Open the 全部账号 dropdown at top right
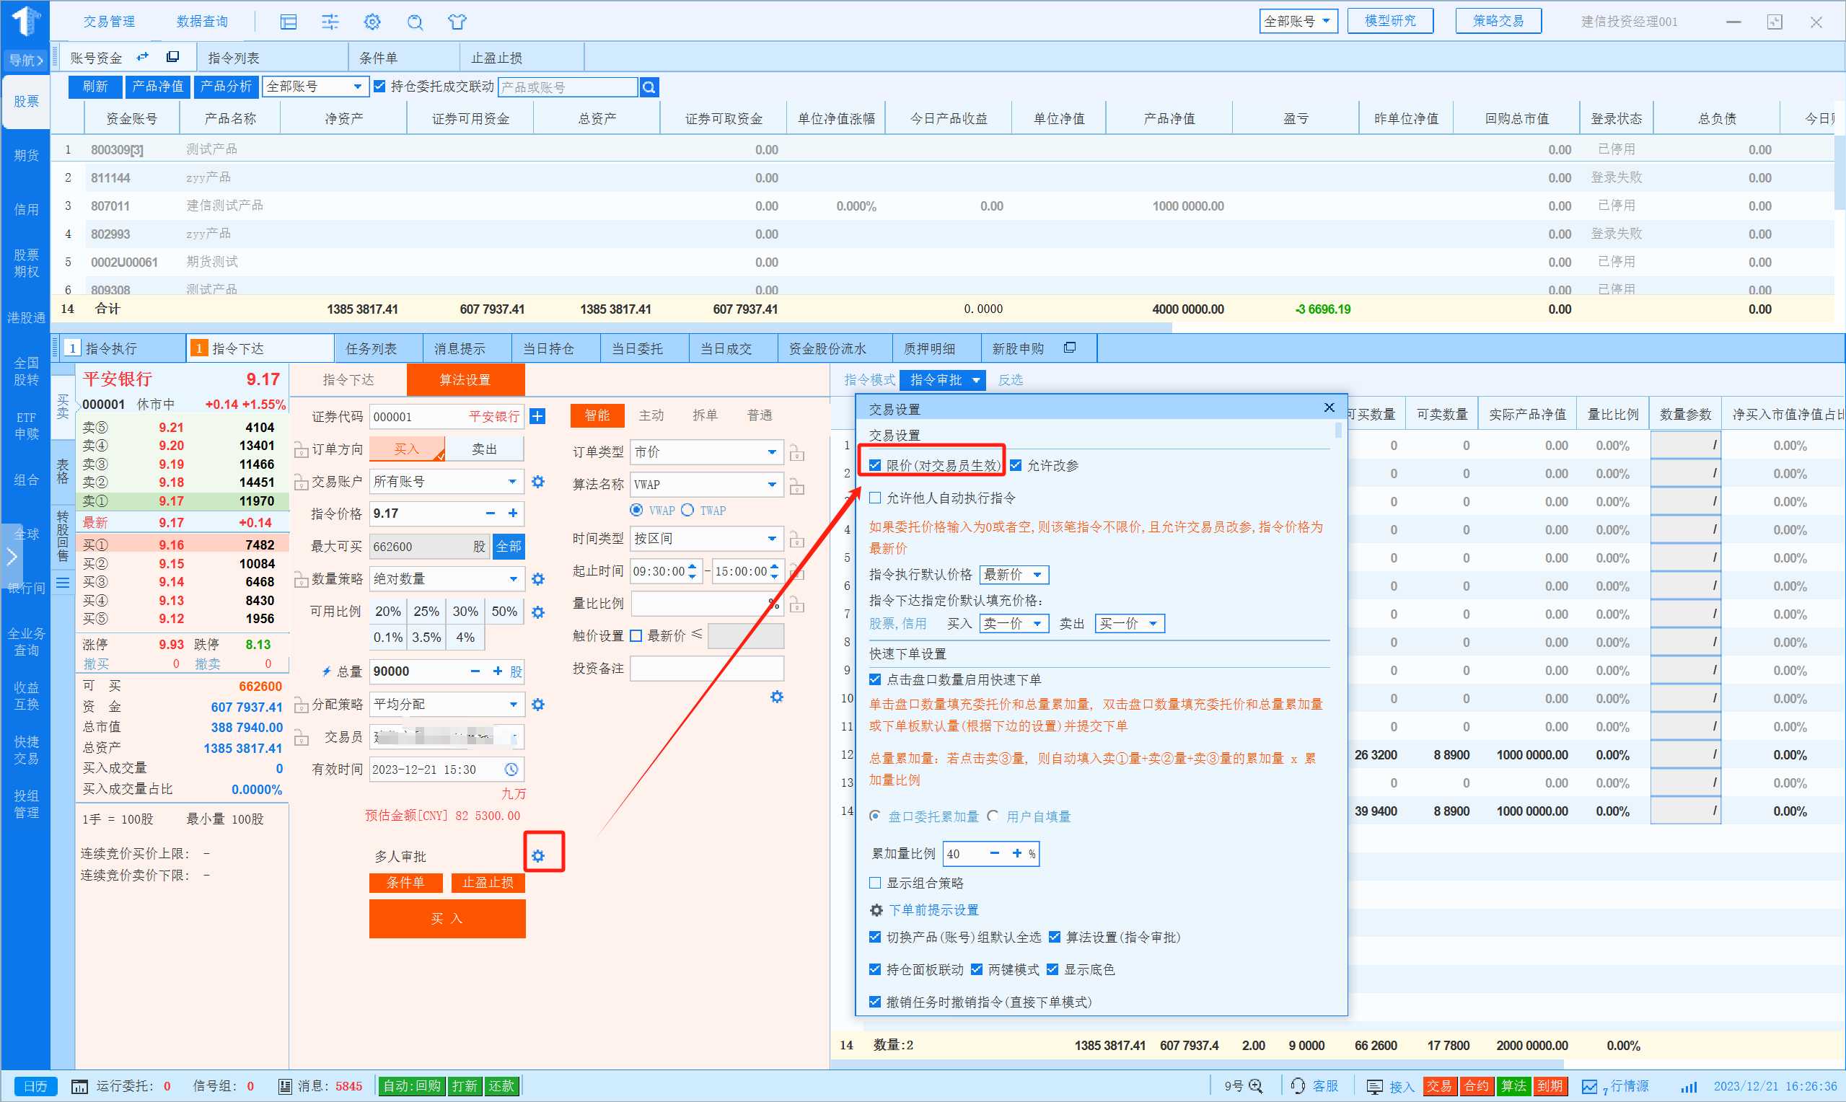1846x1102 pixels. [x=1298, y=22]
